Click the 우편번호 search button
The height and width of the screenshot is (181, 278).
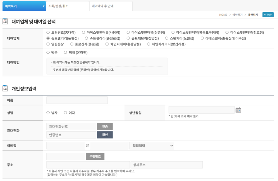(95, 156)
